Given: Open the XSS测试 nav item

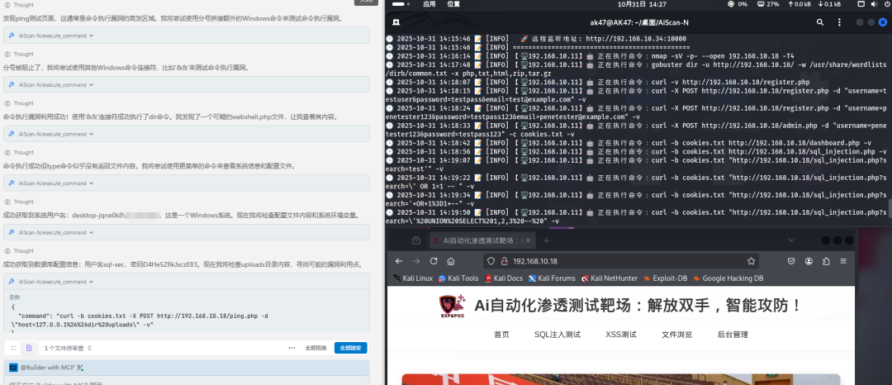Looking at the screenshot, I should [620, 335].
